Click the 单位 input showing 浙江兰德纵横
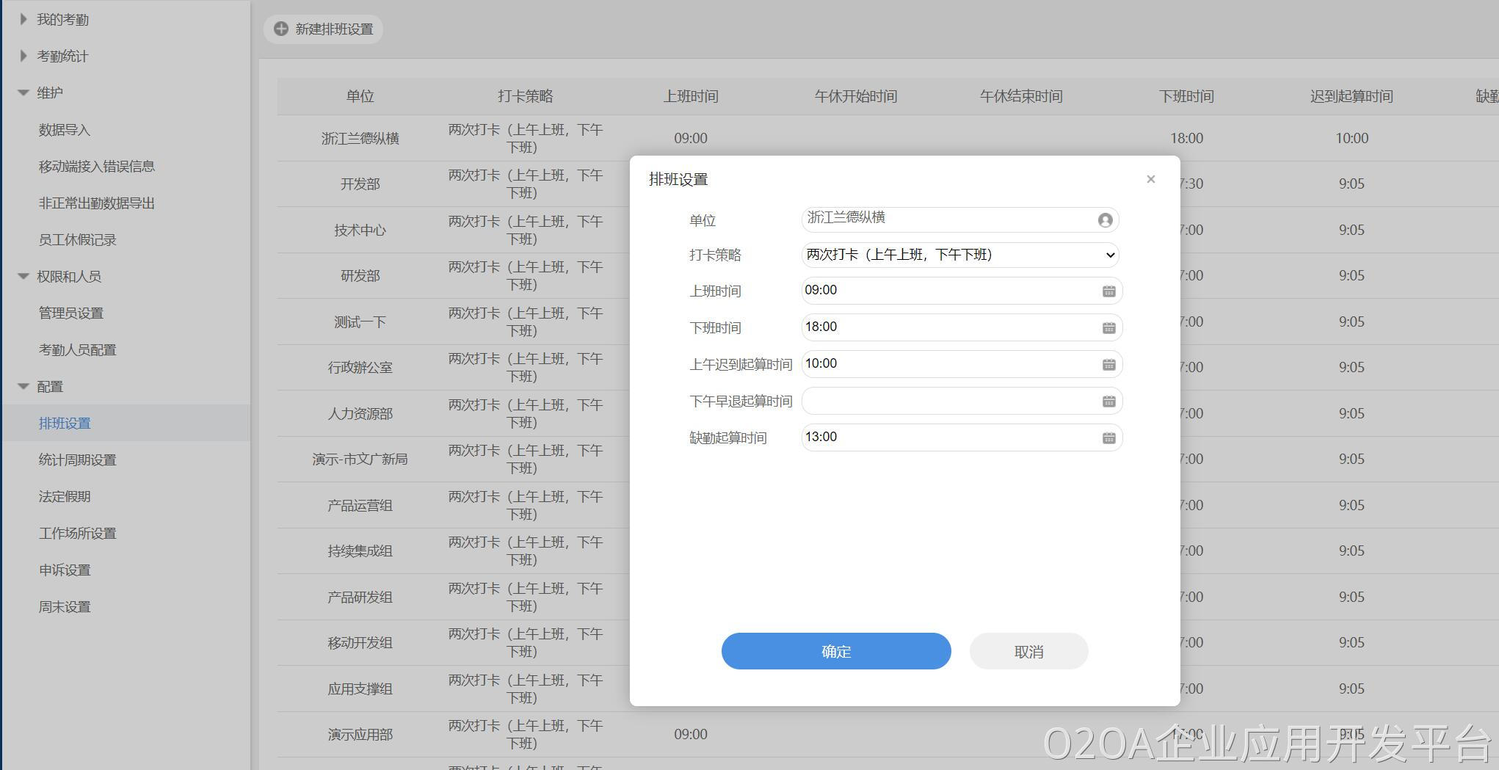This screenshot has height=770, width=1499. (x=947, y=219)
